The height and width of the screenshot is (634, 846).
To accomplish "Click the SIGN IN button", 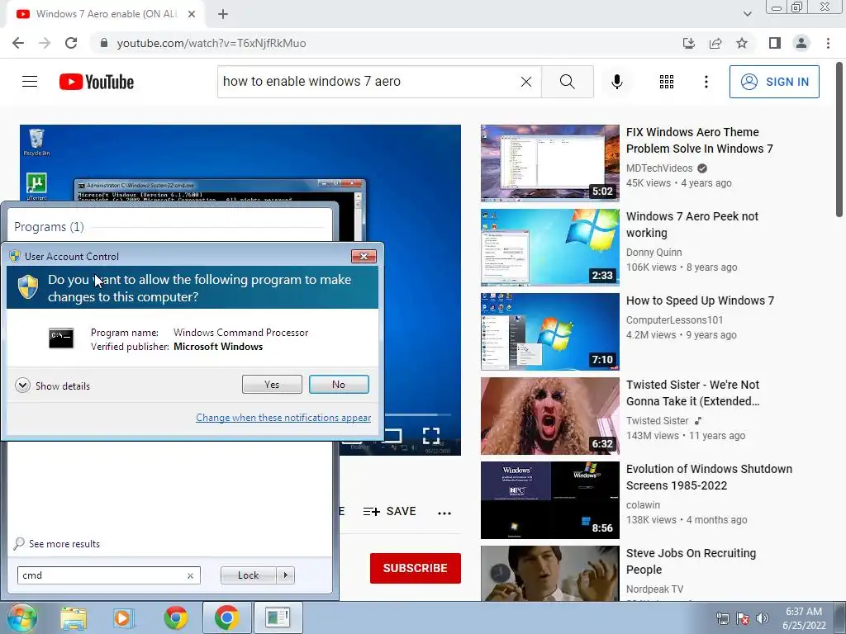I will pos(774,82).
